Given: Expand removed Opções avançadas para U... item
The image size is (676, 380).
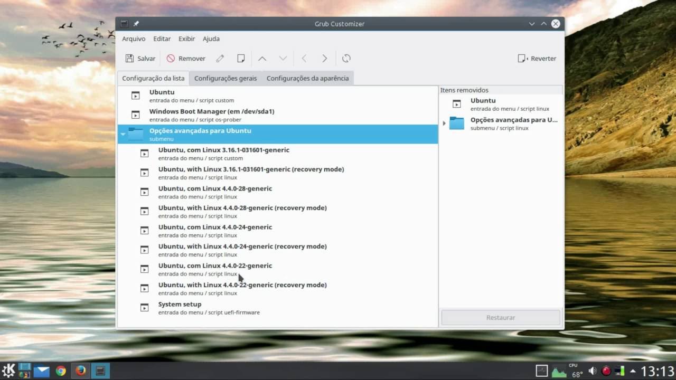Looking at the screenshot, I should [444, 123].
